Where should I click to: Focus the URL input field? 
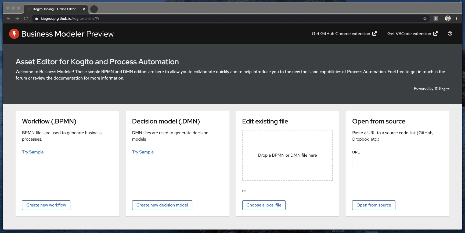pyautogui.click(x=398, y=161)
